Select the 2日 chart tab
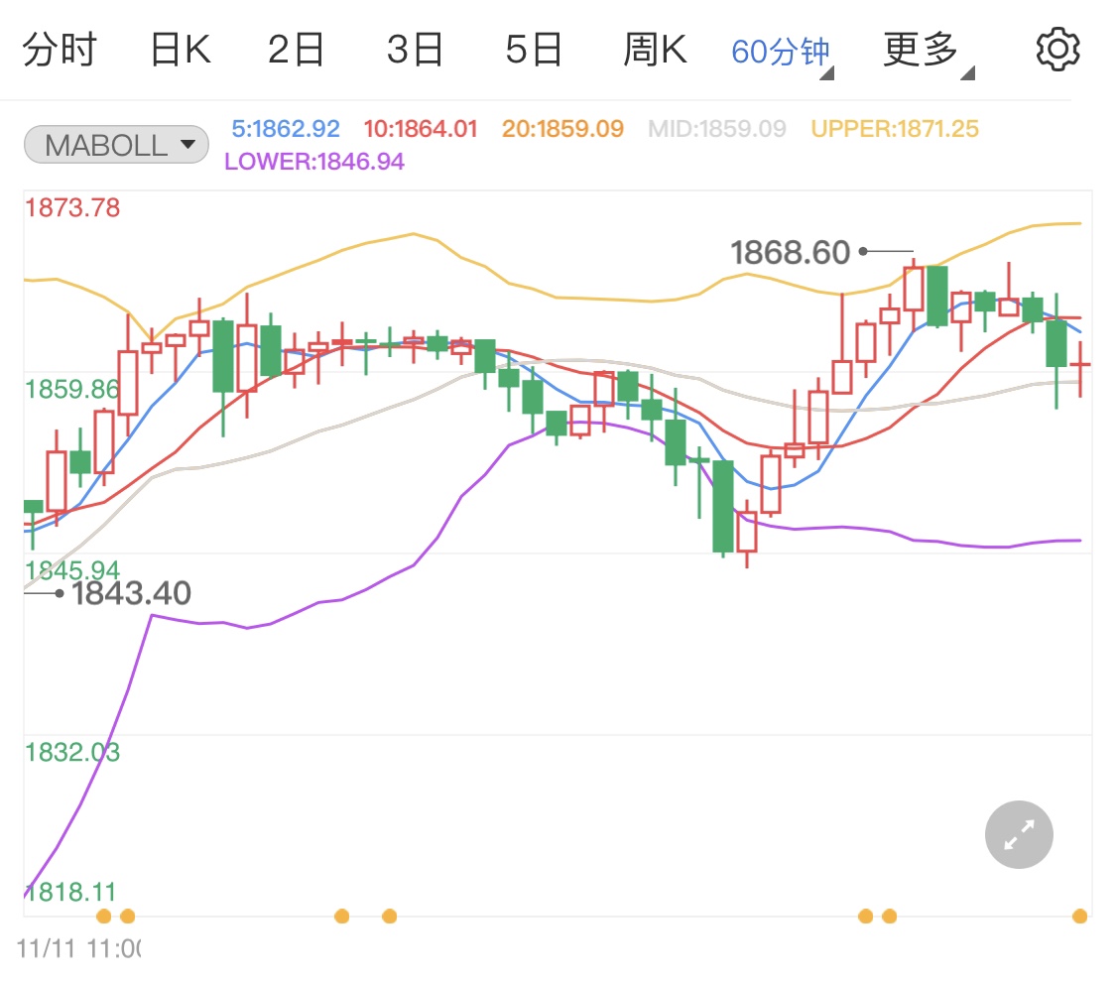Screen dimensions: 1116x982 click(x=296, y=50)
